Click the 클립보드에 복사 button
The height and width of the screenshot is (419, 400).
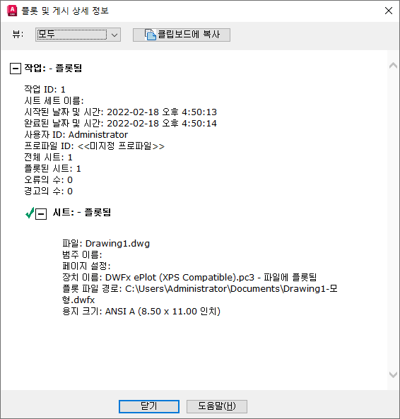click(182, 35)
